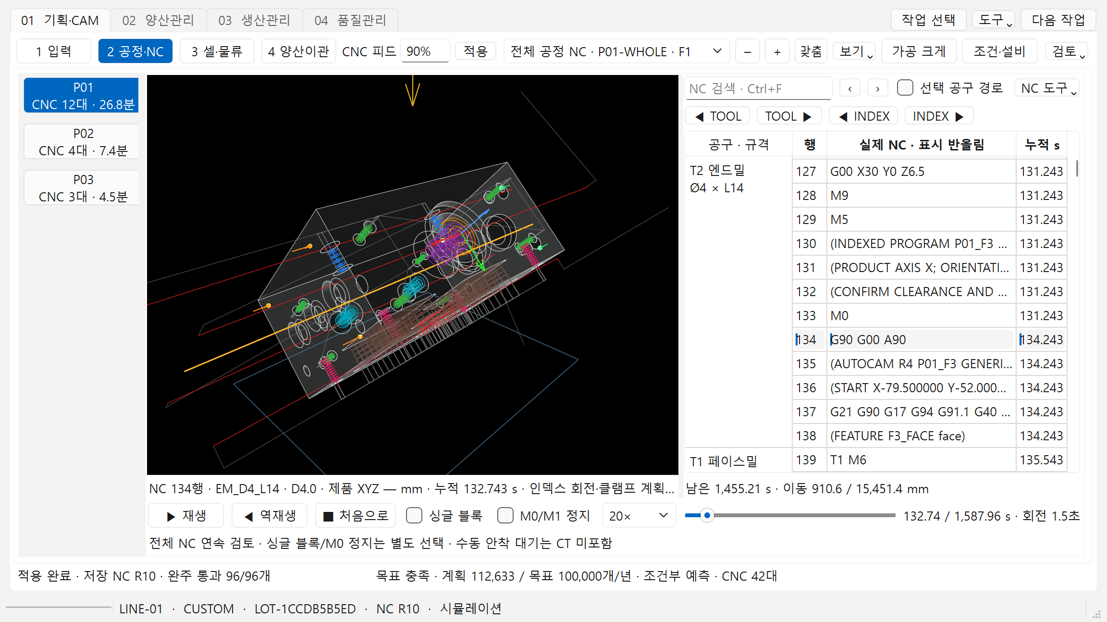
Task: Jump to previous INDEX
Action: pos(863,116)
